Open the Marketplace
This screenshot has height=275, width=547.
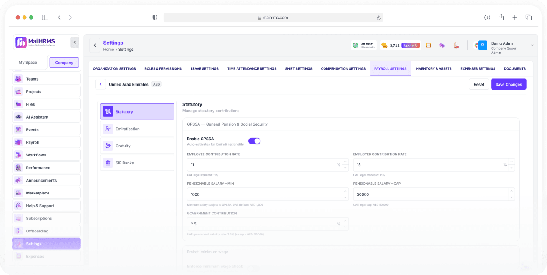46,193
